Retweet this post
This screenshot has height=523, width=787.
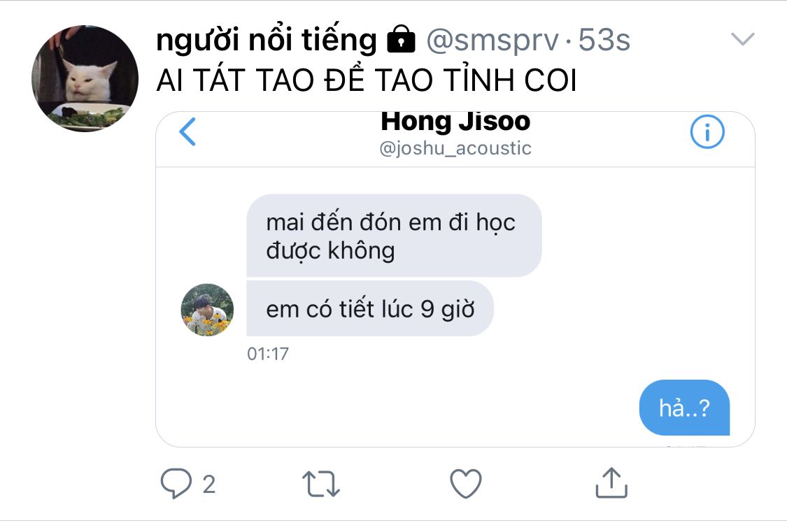point(321,484)
